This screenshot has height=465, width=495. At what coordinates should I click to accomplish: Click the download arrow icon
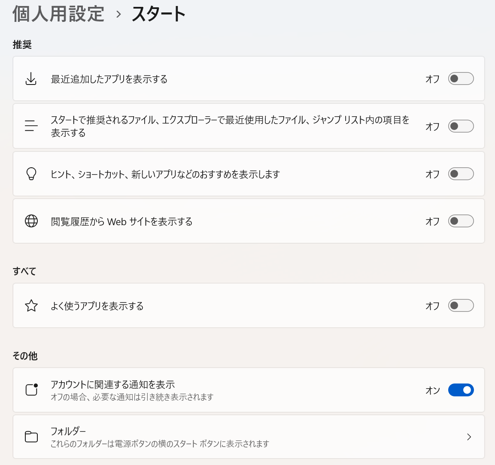(31, 79)
